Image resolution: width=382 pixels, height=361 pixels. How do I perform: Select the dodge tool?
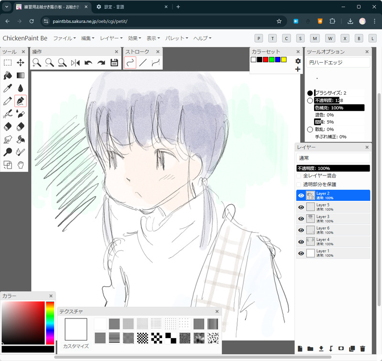tap(8, 152)
